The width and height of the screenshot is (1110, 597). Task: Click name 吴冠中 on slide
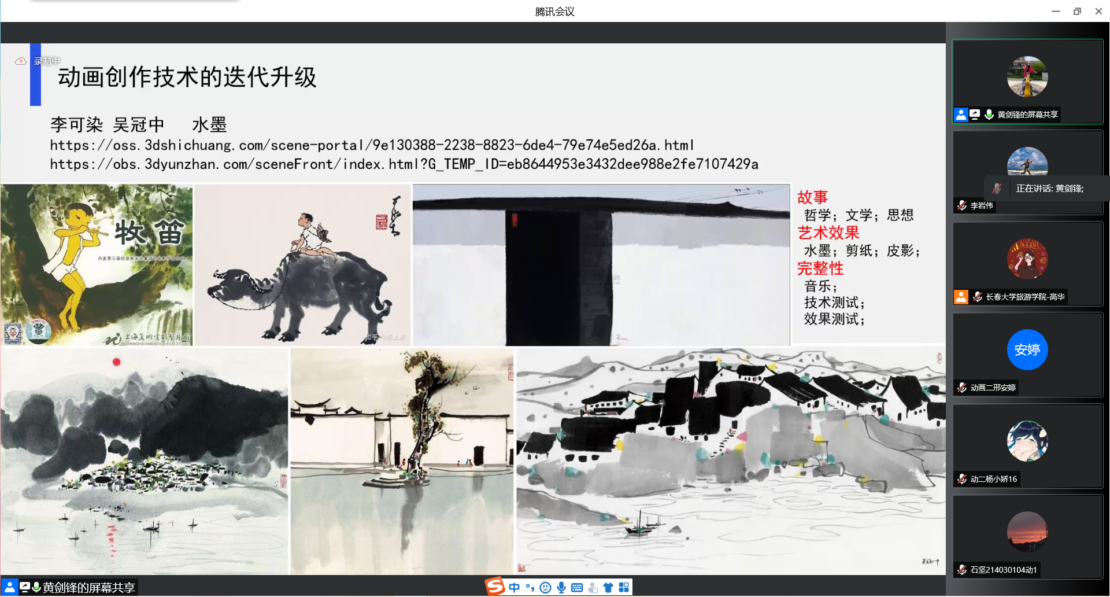pyautogui.click(x=139, y=124)
